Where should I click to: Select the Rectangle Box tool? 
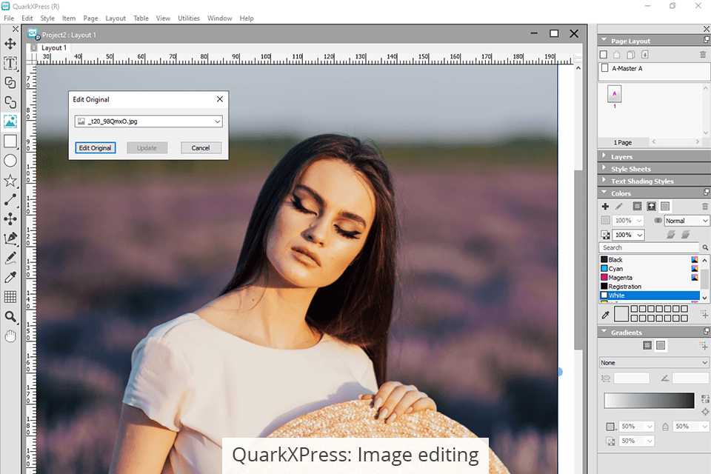pos(10,141)
